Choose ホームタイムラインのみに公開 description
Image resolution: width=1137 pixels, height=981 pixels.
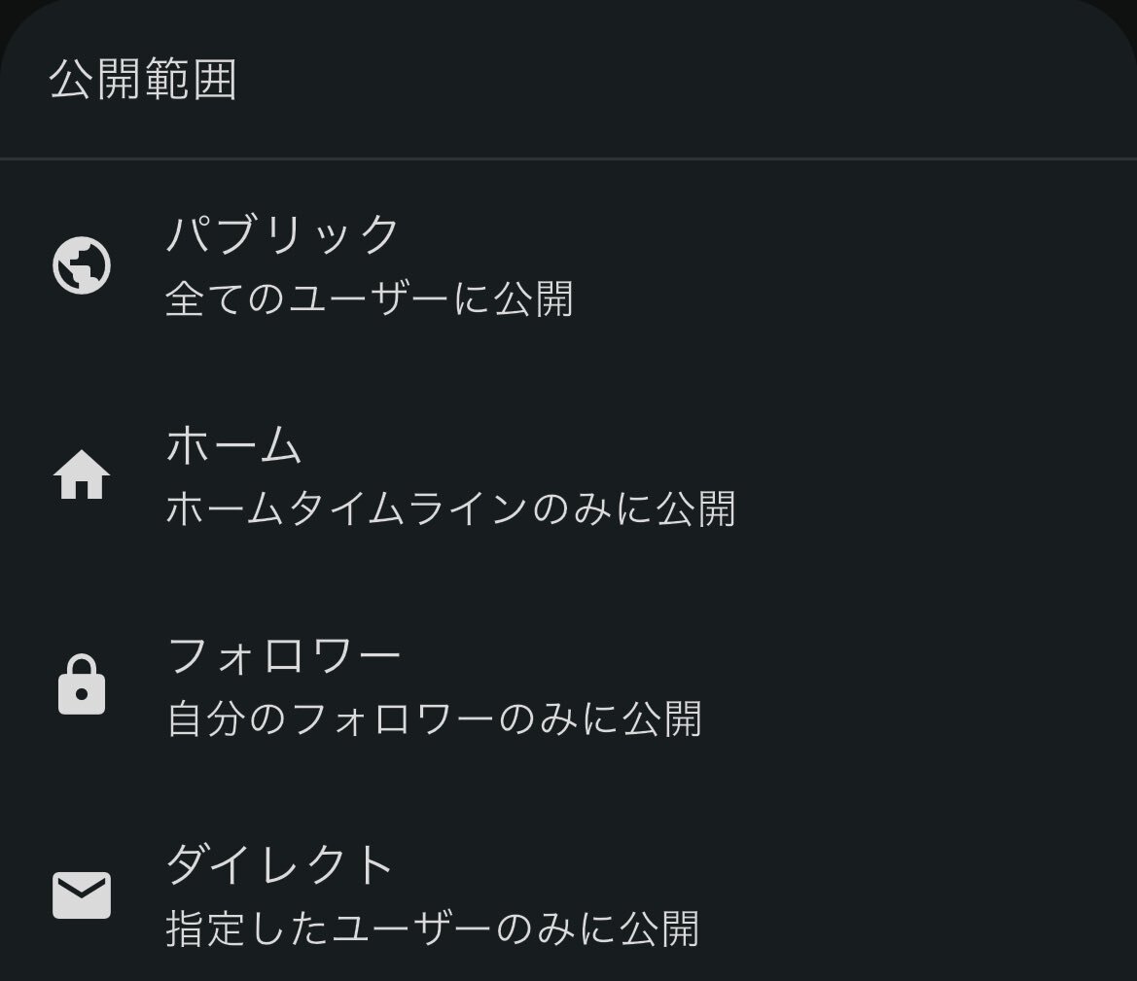(x=451, y=508)
